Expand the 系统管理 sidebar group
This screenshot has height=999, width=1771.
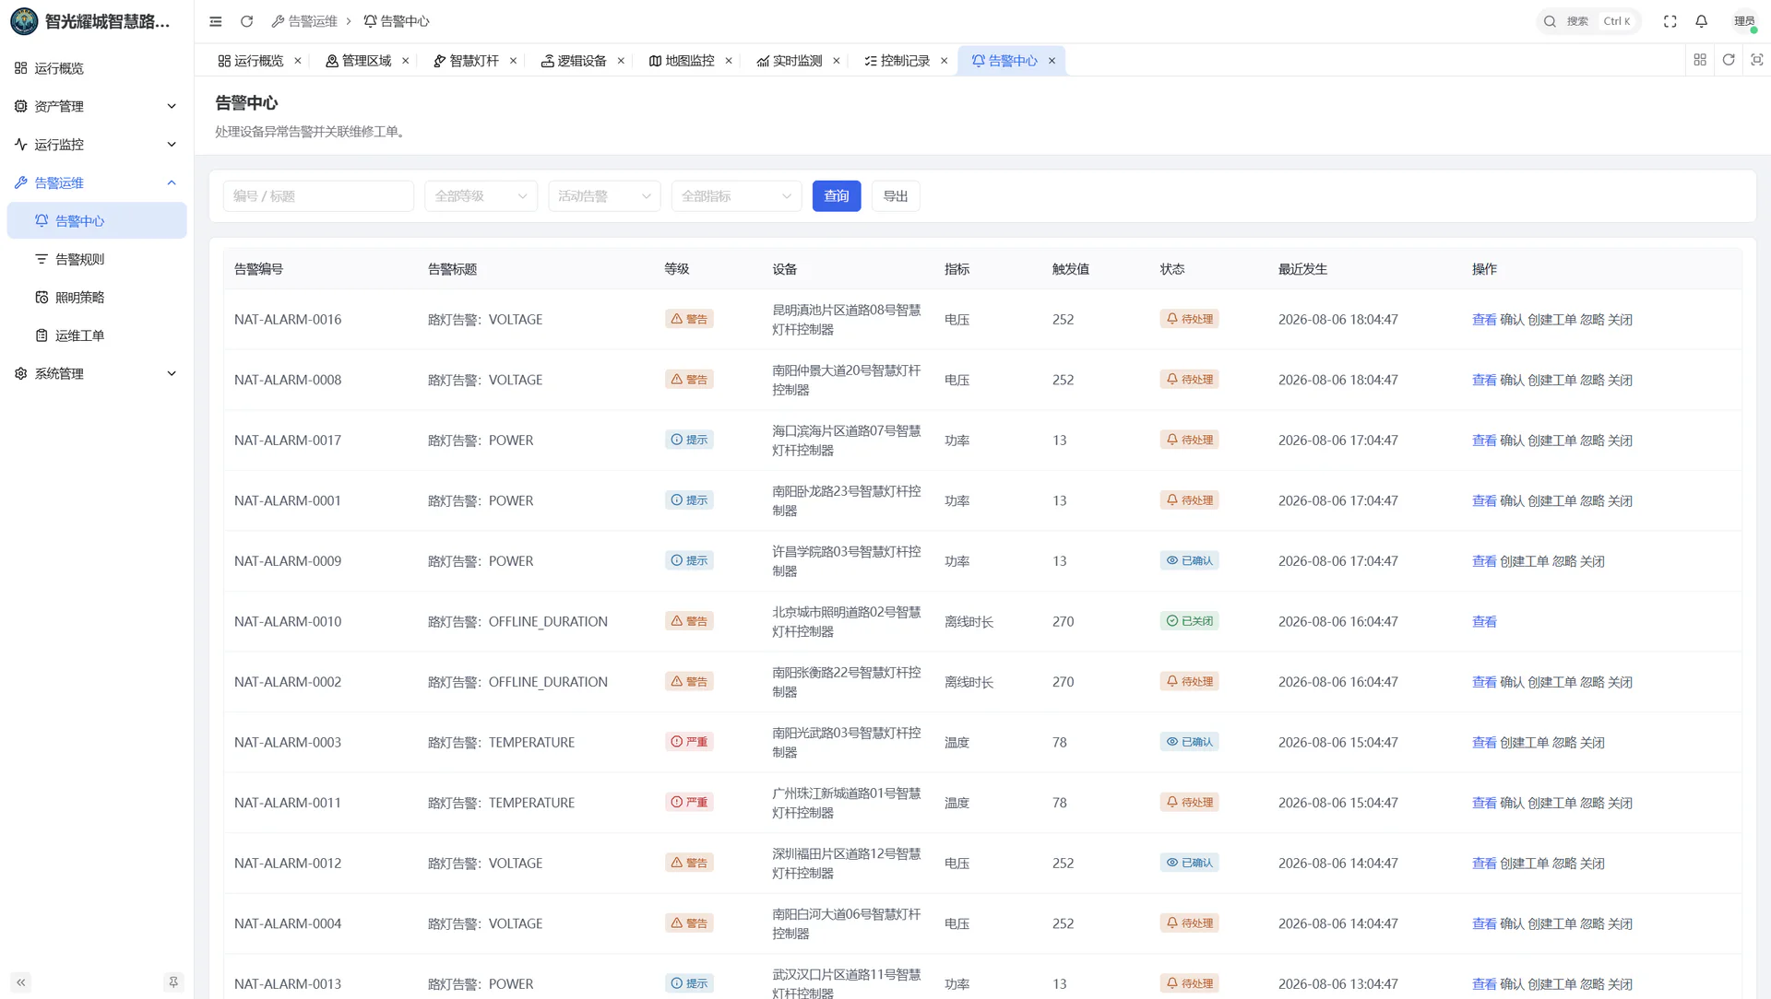tap(97, 373)
